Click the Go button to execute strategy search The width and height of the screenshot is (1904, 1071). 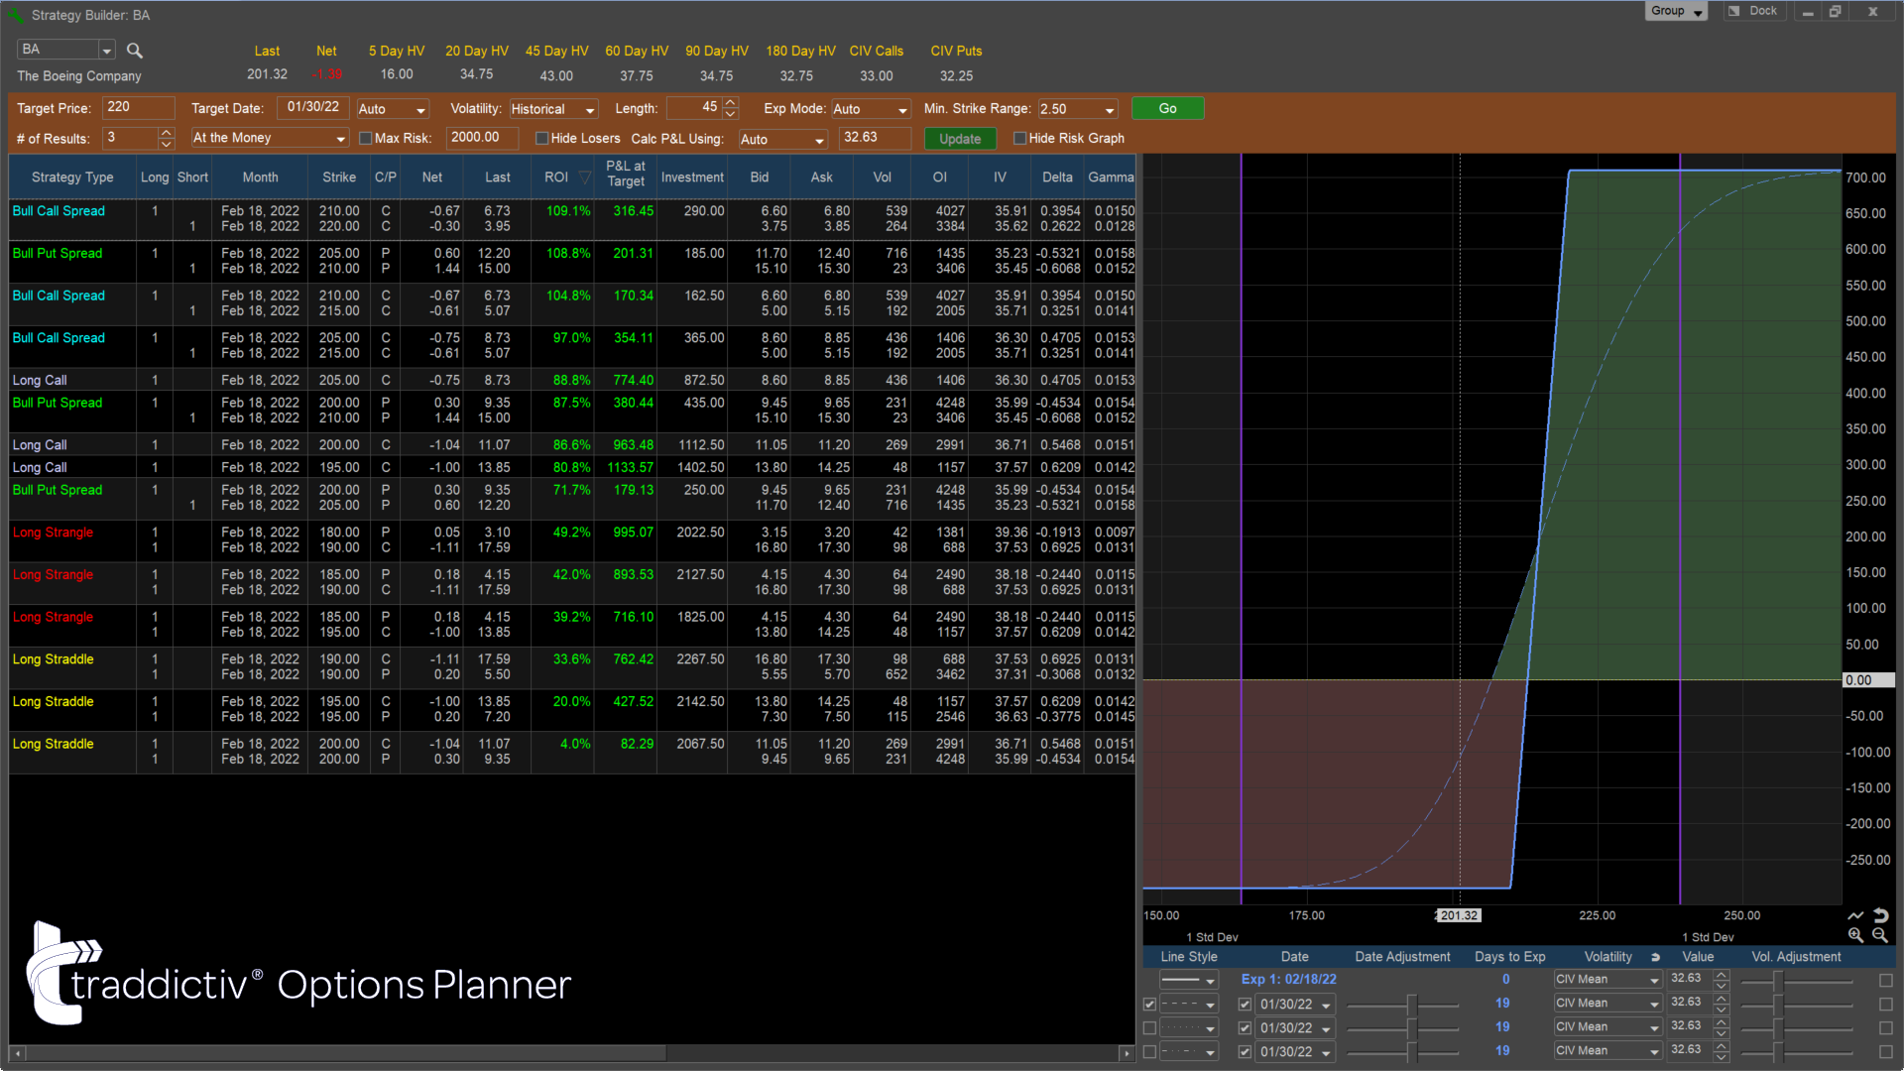click(x=1166, y=107)
